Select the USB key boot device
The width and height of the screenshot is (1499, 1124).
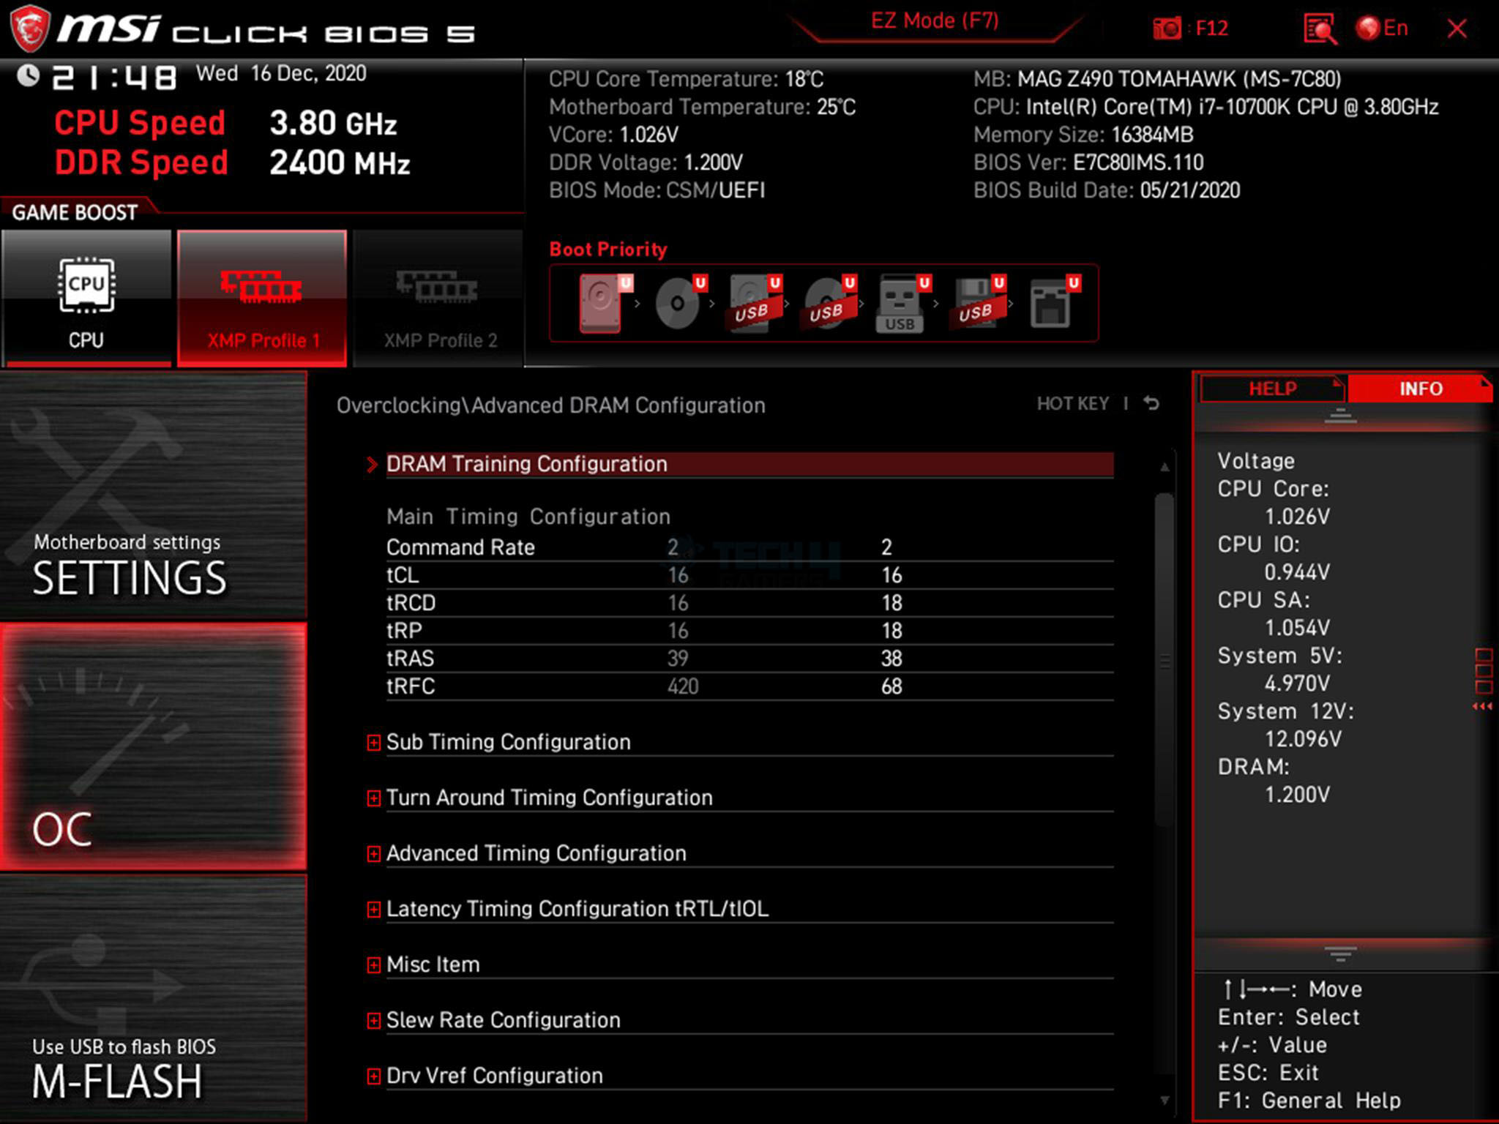point(902,303)
